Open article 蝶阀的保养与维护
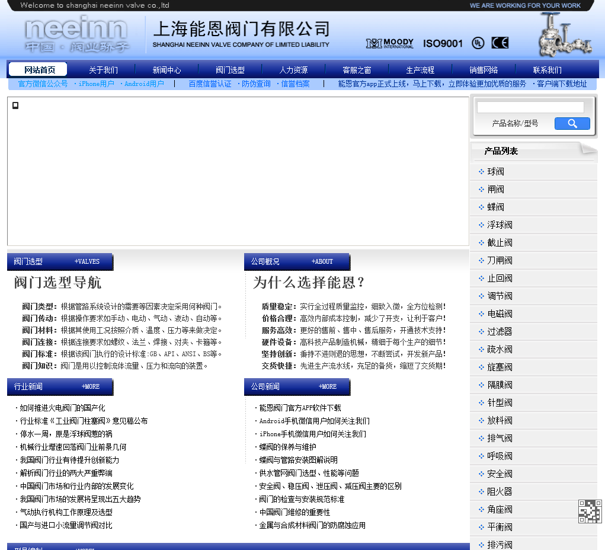This screenshot has width=605, height=550. click(x=287, y=446)
